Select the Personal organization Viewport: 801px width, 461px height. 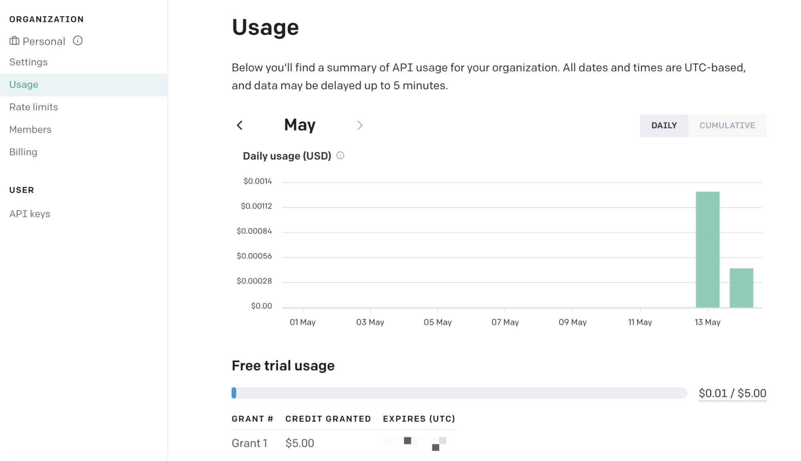point(44,41)
